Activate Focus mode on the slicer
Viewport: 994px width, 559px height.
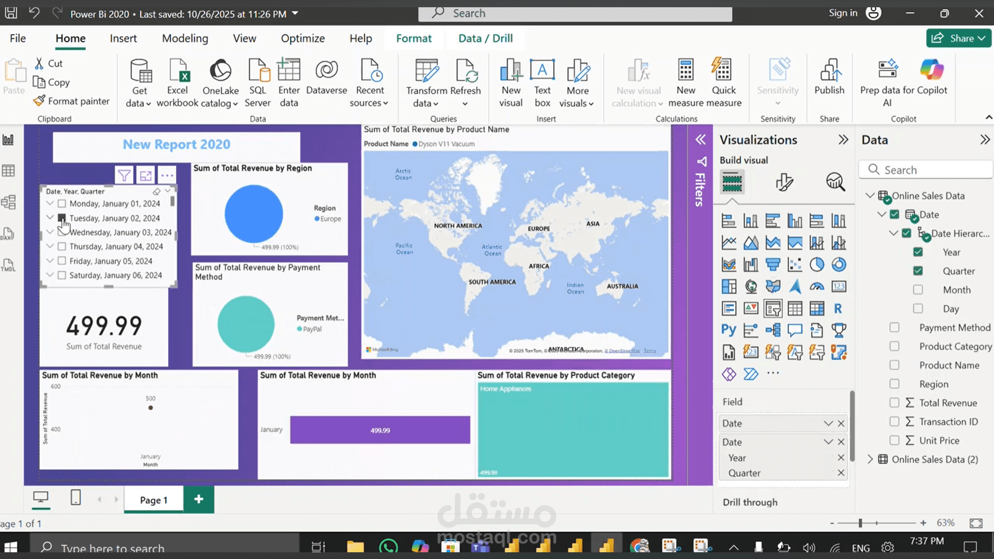(x=146, y=175)
